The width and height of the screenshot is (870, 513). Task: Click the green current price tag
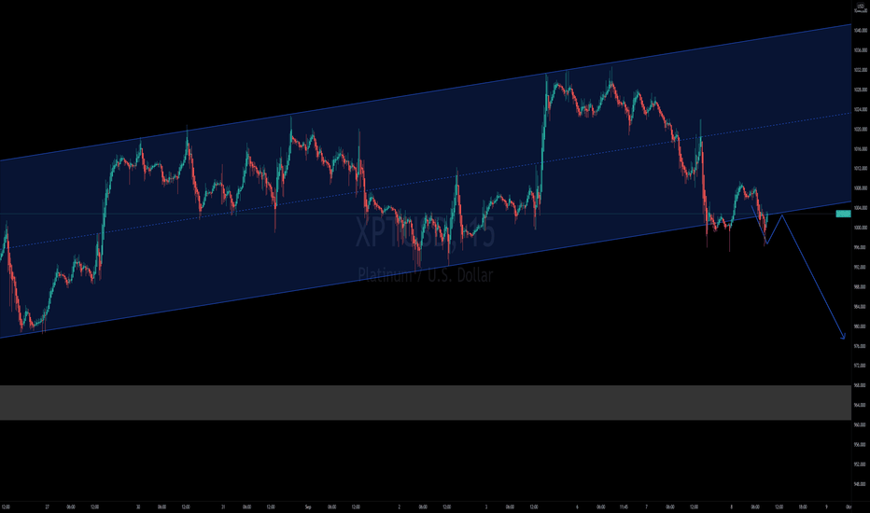click(843, 214)
